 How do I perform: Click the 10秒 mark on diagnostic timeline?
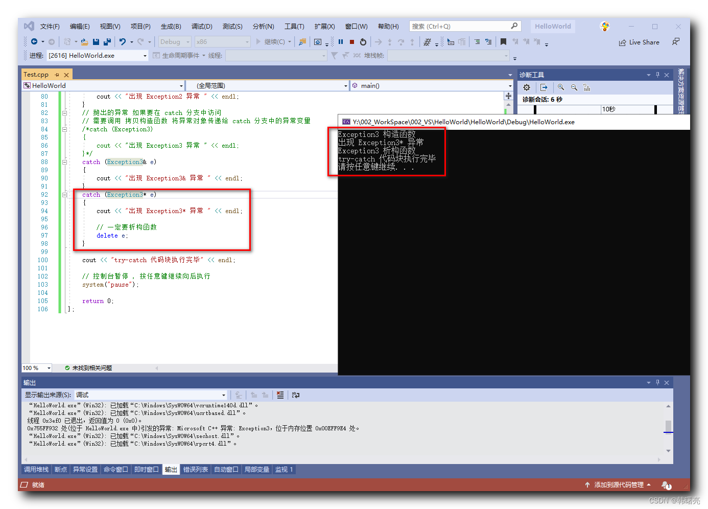tap(609, 109)
